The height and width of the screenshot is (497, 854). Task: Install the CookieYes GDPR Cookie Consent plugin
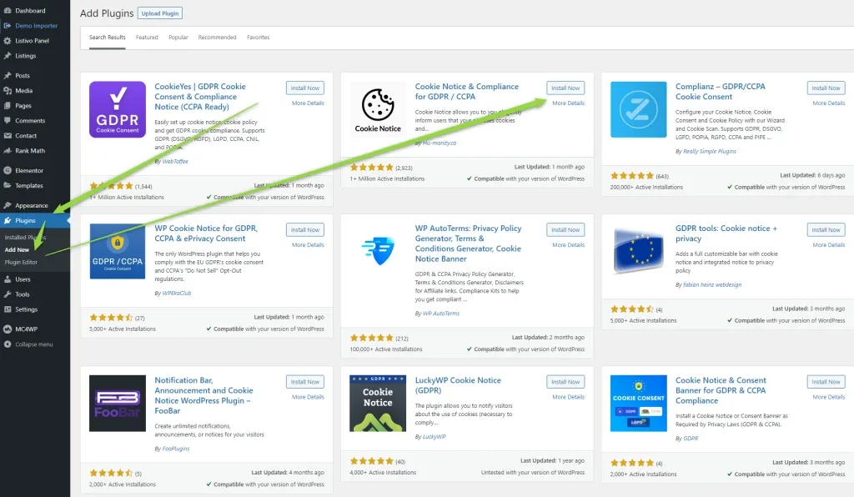pos(305,88)
